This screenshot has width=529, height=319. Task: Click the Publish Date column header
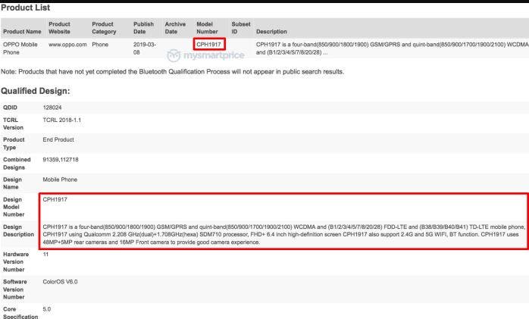coord(143,27)
